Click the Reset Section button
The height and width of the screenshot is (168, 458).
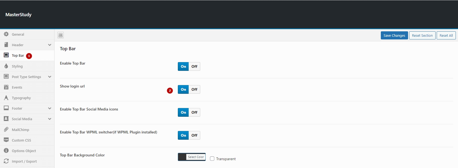click(422, 35)
